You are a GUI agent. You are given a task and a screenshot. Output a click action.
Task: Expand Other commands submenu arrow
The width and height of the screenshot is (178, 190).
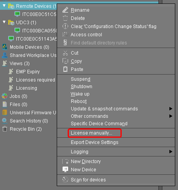[x=171, y=116]
